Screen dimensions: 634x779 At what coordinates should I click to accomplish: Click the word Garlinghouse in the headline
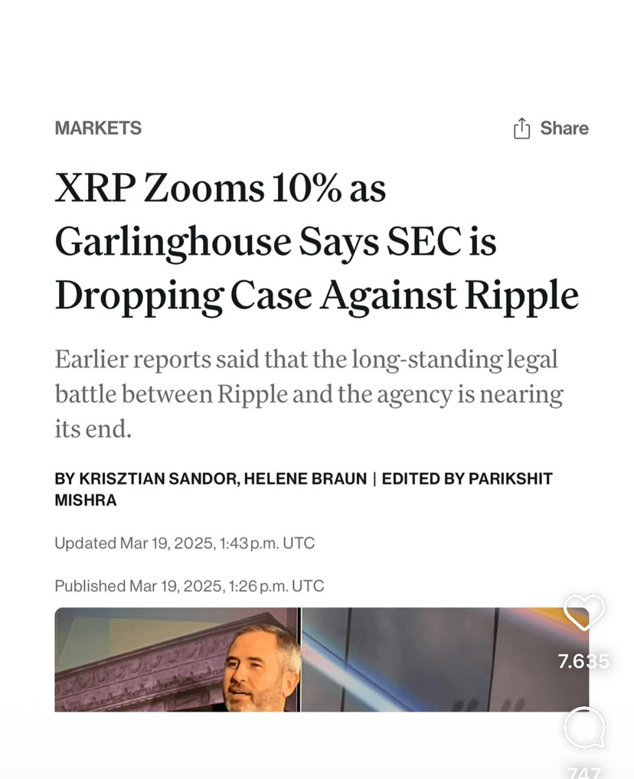coord(173,243)
